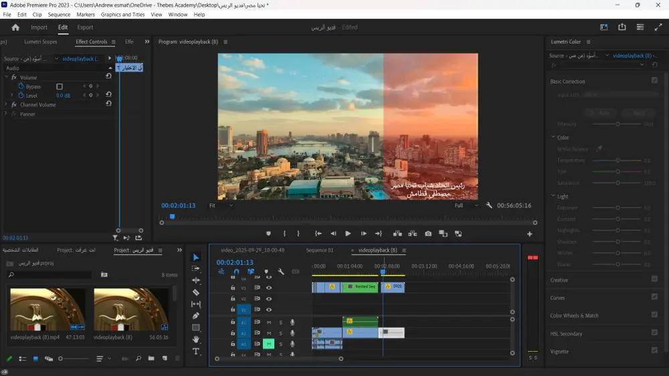Open the Fit zoom level dropdown
Viewport: 669px width, 376px height.
pos(221,205)
